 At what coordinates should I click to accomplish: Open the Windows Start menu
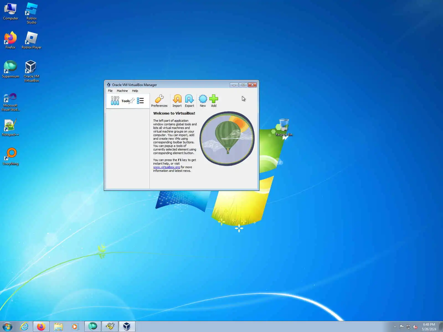[7, 326]
